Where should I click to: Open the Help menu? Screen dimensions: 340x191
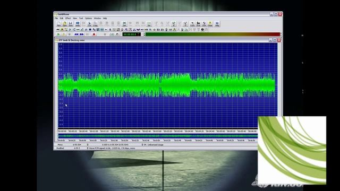coord(105,18)
